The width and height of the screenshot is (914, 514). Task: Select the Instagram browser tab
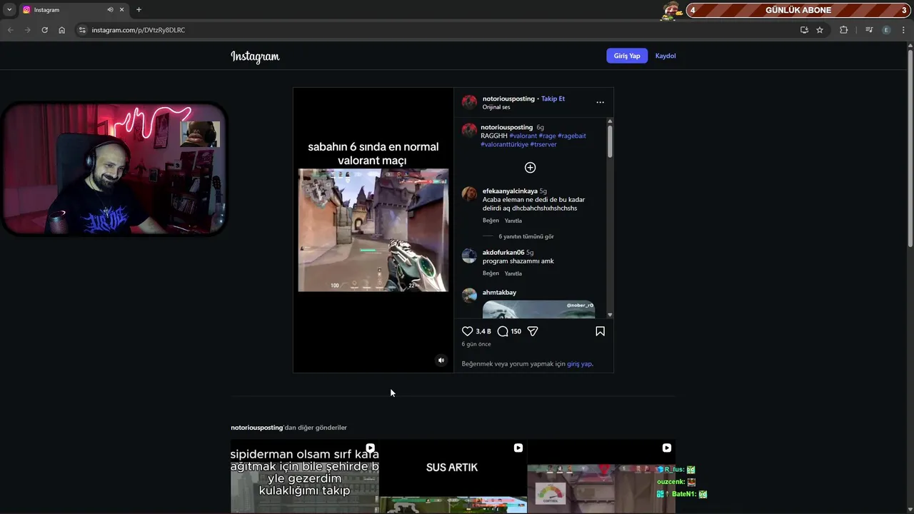click(x=73, y=10)
